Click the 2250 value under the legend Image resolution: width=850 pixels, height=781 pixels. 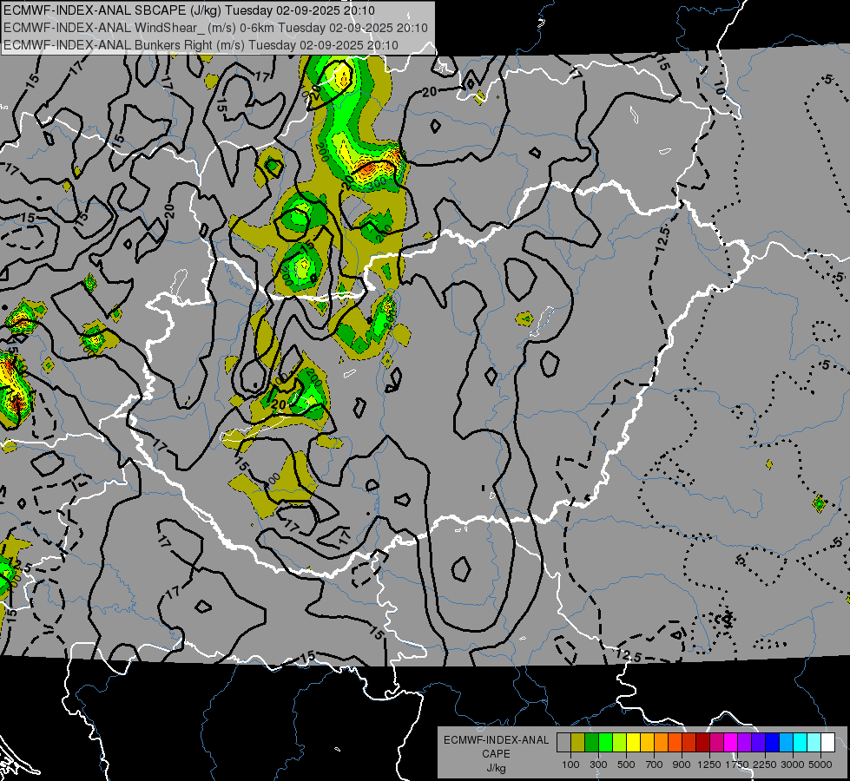[766, 765]
